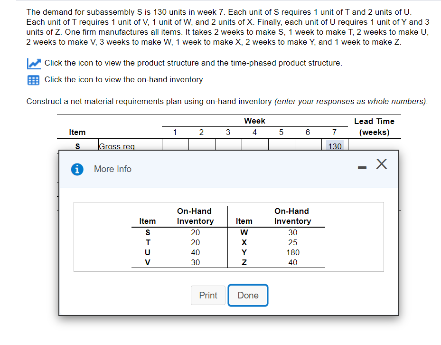Click the link text to view on-hand inventory
The image size is (441, 345).
(x=124, y=80)
